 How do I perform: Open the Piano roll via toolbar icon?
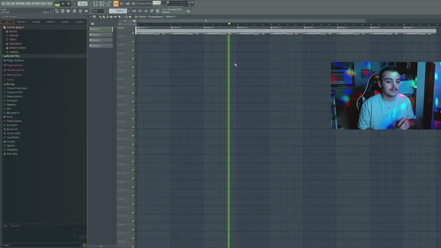click(x=69, y=11)
